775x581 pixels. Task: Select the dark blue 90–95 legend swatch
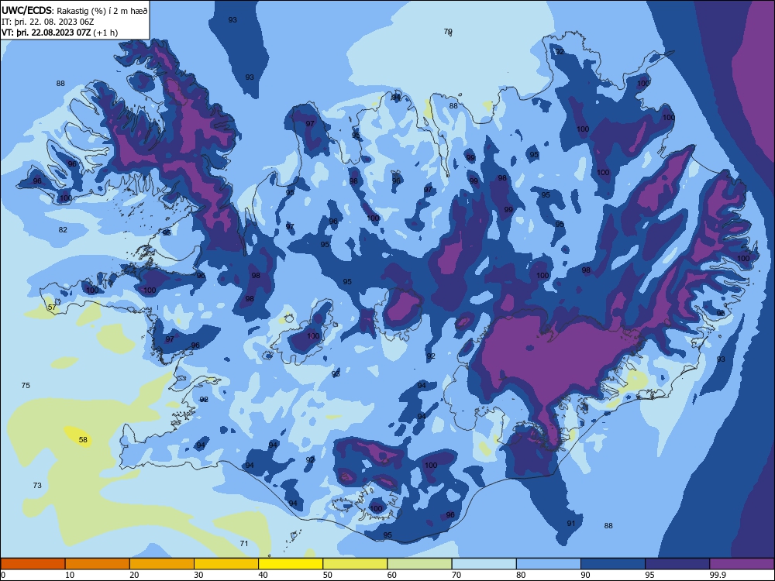613,564
